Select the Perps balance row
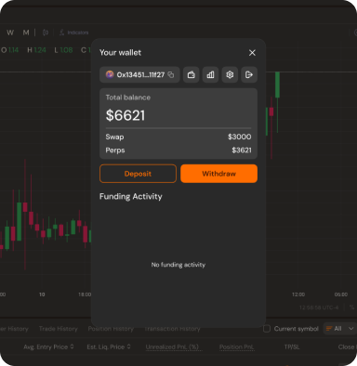The image size is (357, 366). pos(178,150)
